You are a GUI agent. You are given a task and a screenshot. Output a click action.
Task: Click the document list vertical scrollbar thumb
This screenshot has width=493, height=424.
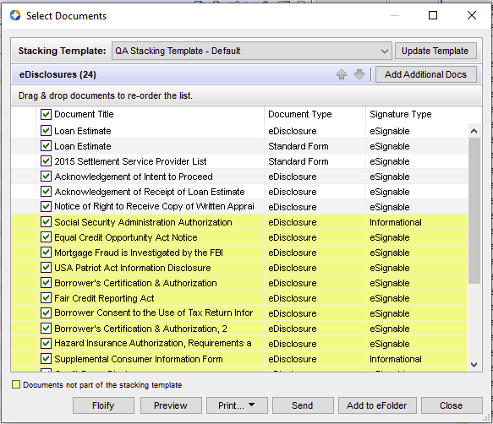[x=474, y=210]
